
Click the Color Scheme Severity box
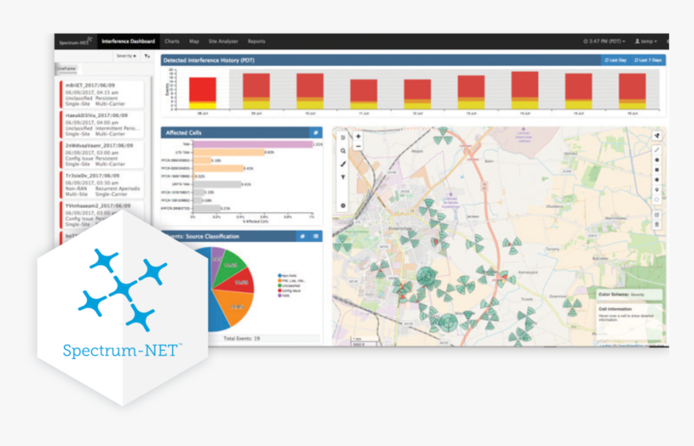click(629, 294)
